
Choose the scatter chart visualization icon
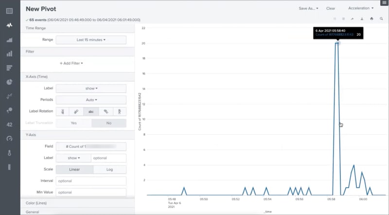pyautogui.click(x=9, y=96)
